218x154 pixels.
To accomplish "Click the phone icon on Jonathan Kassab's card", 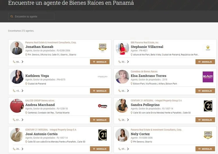I will tap(14, 62).
